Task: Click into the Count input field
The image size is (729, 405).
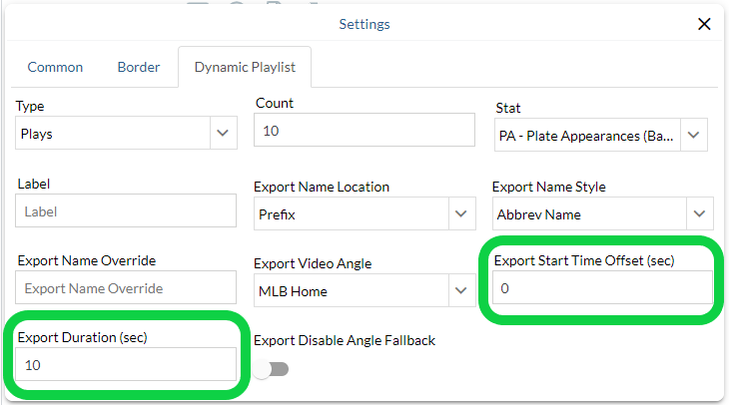Action: tap(364, 130)
